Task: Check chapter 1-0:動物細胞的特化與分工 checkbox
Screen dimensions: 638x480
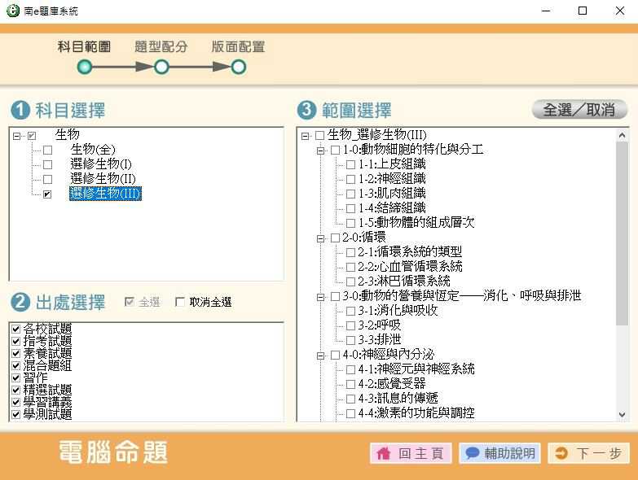Action: pyautogui.click(x=335, y=151)
